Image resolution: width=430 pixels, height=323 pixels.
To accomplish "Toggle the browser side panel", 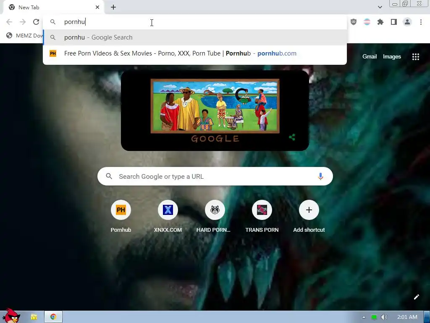I will (394, 22).
